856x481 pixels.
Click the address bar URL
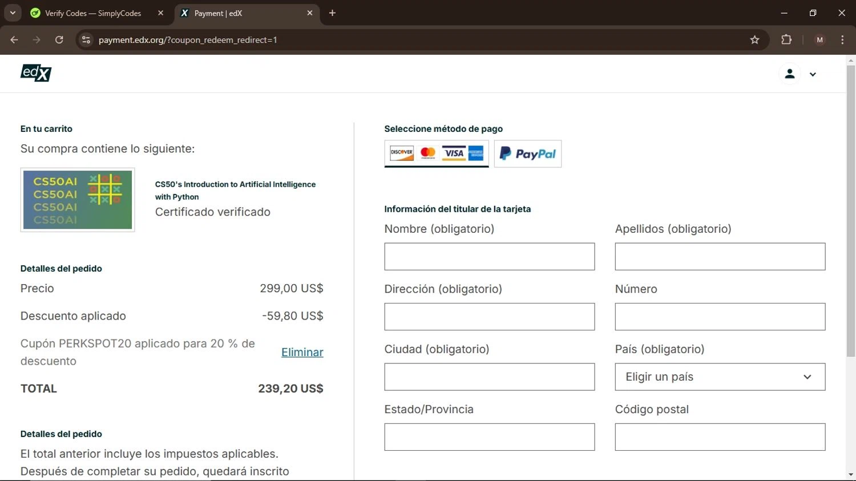[x=188, y=40]
